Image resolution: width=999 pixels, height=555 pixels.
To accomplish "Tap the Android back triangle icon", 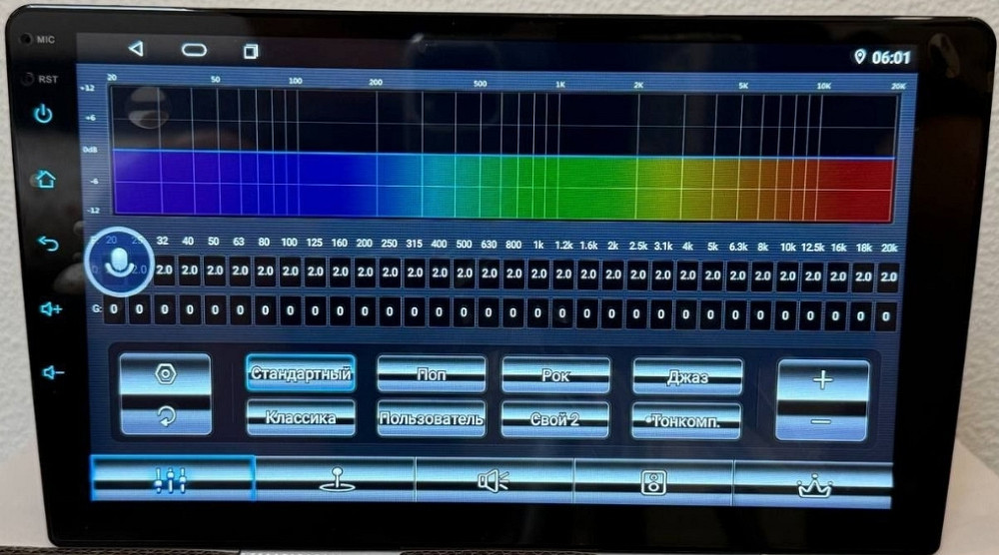I will point(136,49).
